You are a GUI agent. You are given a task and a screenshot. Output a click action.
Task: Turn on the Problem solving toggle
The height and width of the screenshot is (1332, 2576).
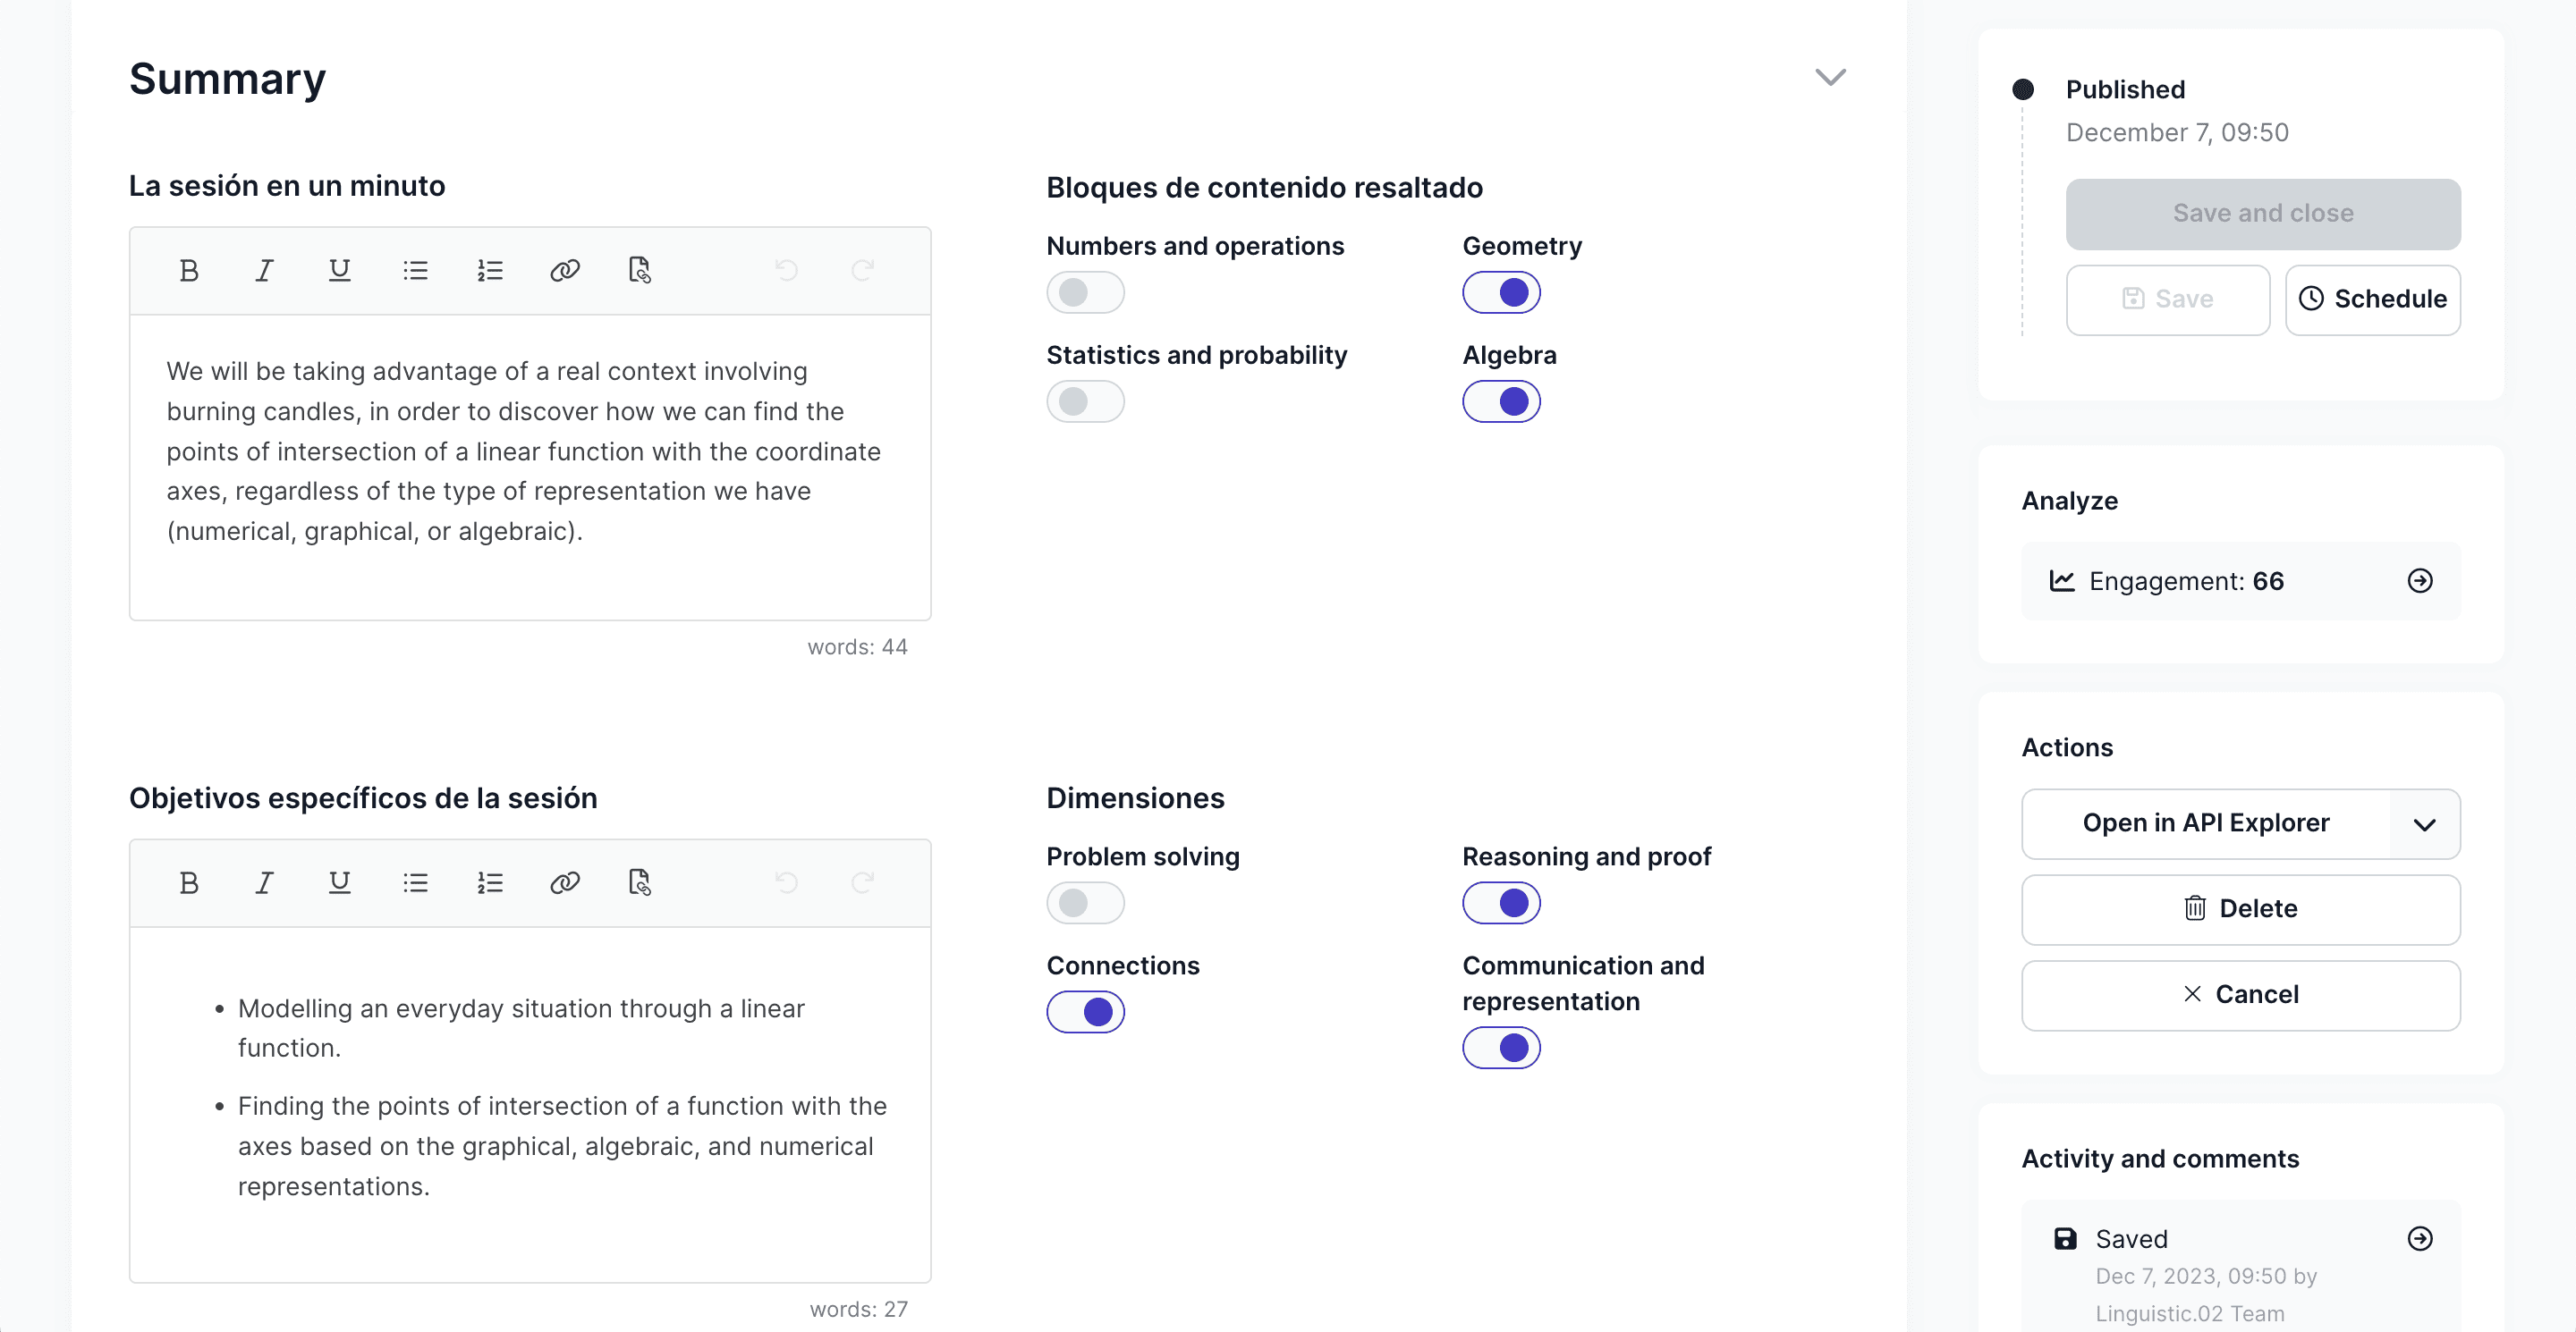click(x=1085, y=903)
